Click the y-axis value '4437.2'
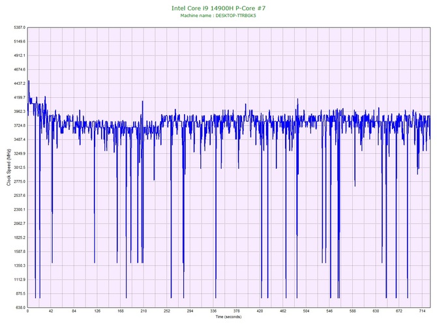437x328 pixels. coord(20,83)
